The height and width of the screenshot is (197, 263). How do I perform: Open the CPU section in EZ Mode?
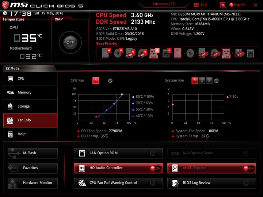pyautogui.click(x=30, y=79)
